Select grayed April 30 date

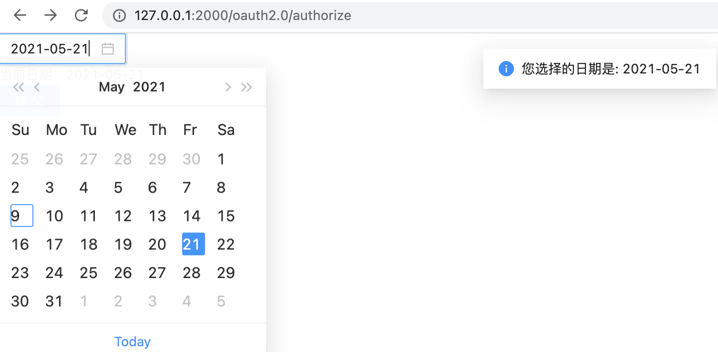click(x=192, y=159)
